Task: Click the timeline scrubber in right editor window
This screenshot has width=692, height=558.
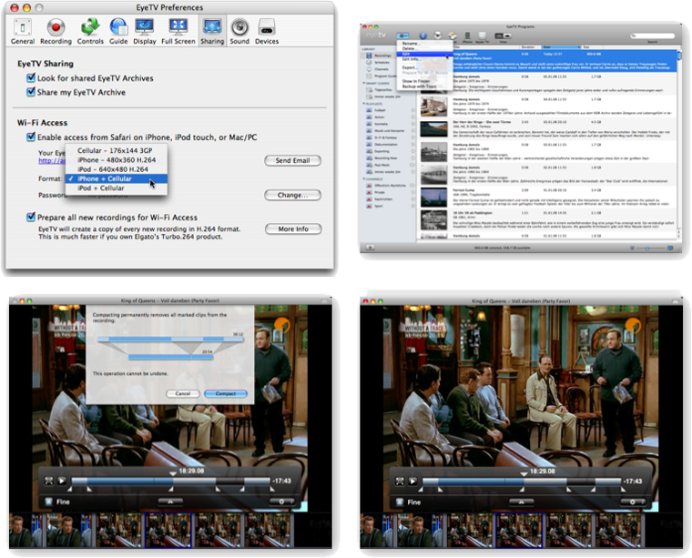Action: [x=521, y=482]
